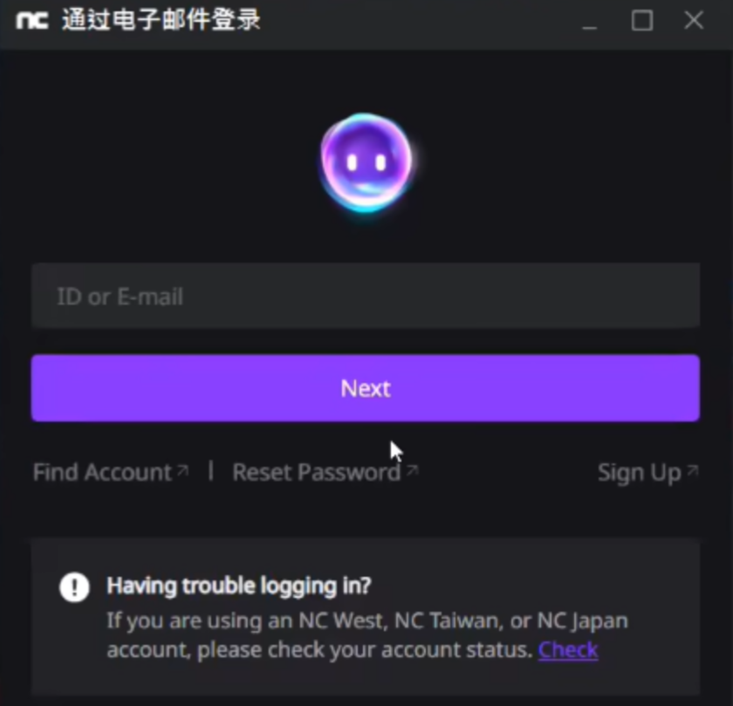Click the NC West account status paragraph
The width and height of the screenshot is (733, 706).
(367, 635)
